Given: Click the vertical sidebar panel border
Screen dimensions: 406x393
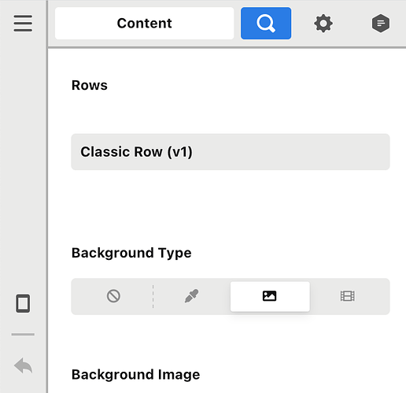Looking at the screenshot, I should [47, 196].
